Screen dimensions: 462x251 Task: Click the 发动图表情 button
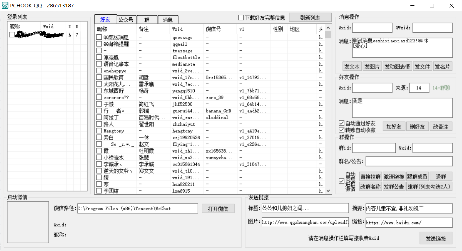(x=397, y=66)
